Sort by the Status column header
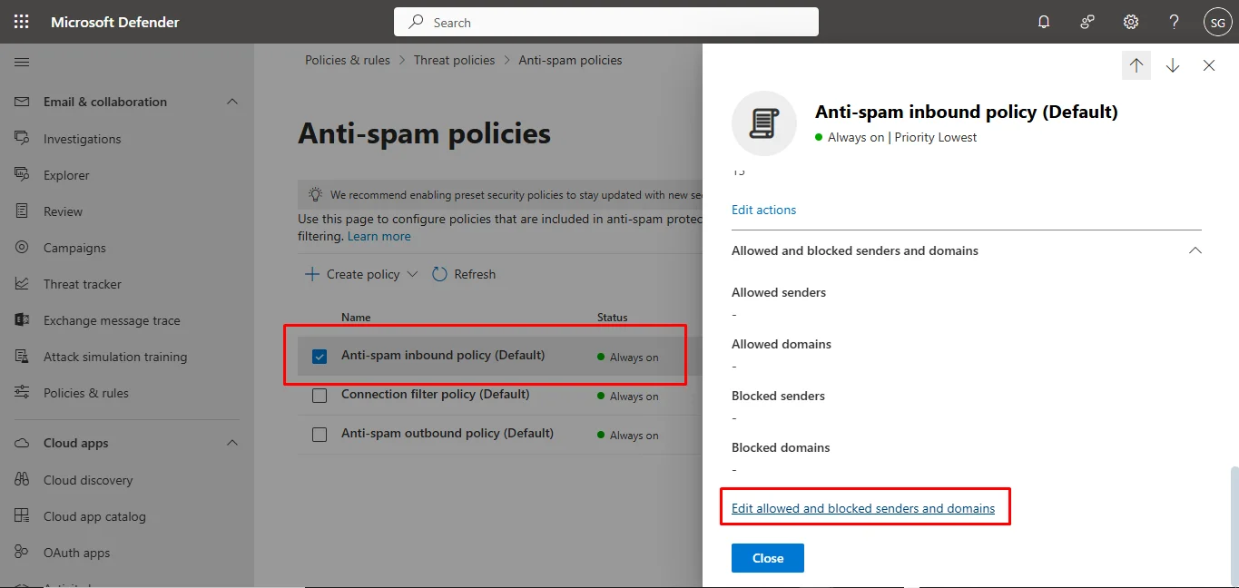 [612, 318]
